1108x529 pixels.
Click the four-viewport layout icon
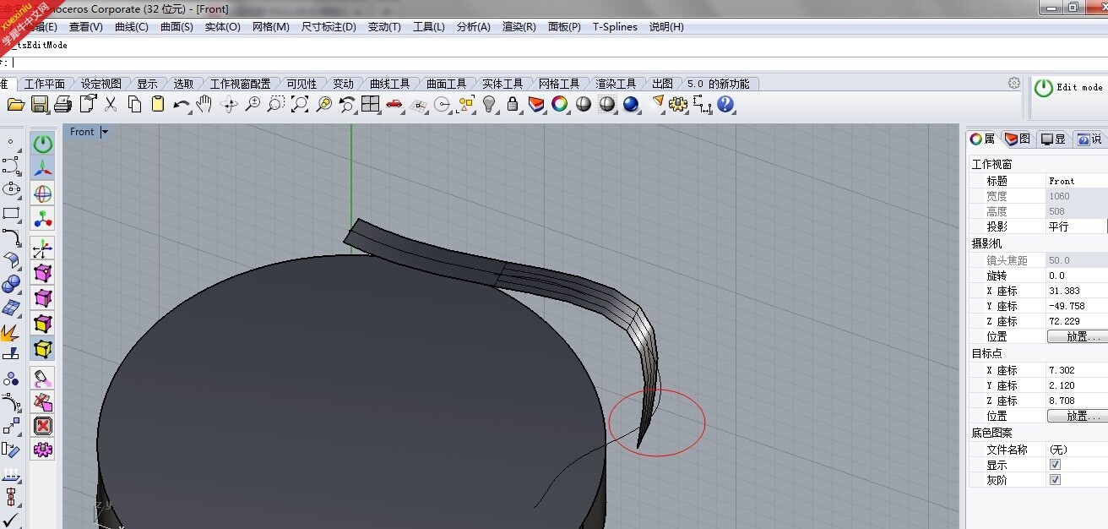pos(370,104)
